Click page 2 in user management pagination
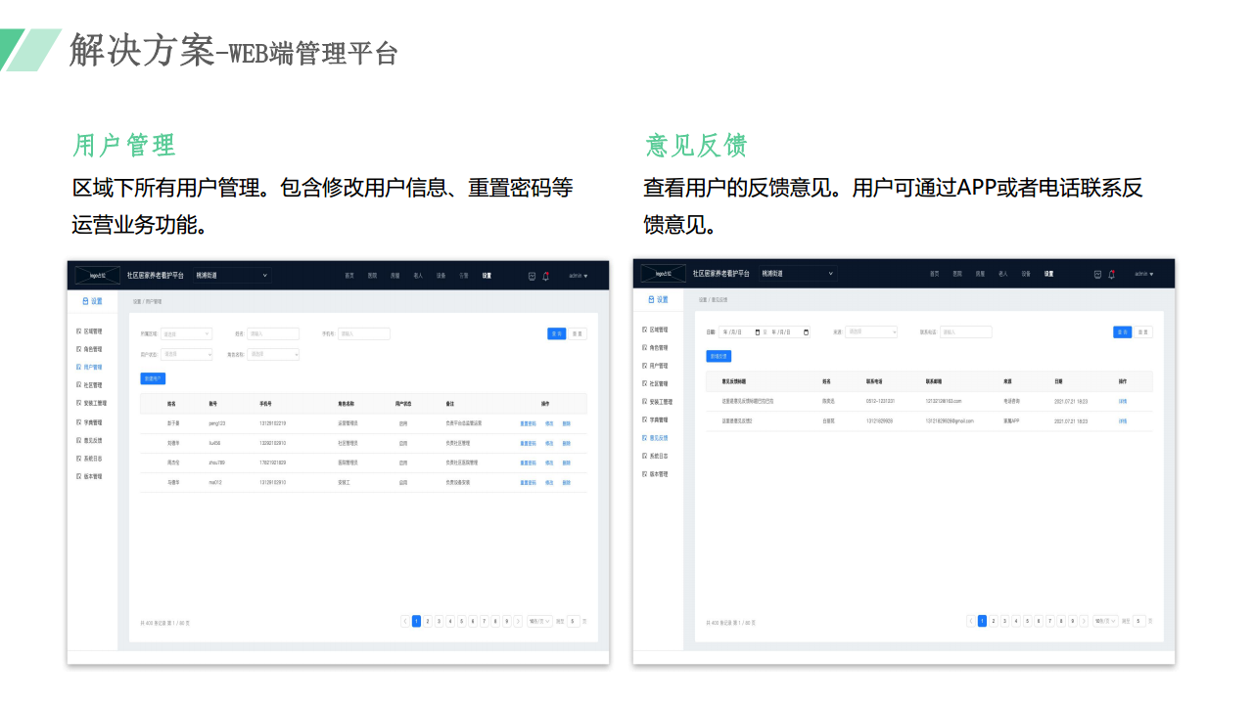 point(428,621)
